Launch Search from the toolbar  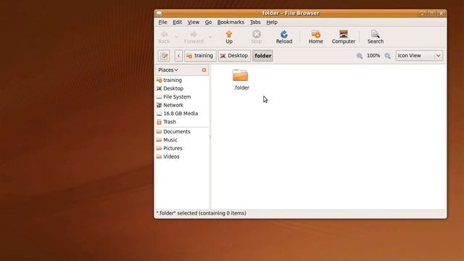[x=376, y=37]
